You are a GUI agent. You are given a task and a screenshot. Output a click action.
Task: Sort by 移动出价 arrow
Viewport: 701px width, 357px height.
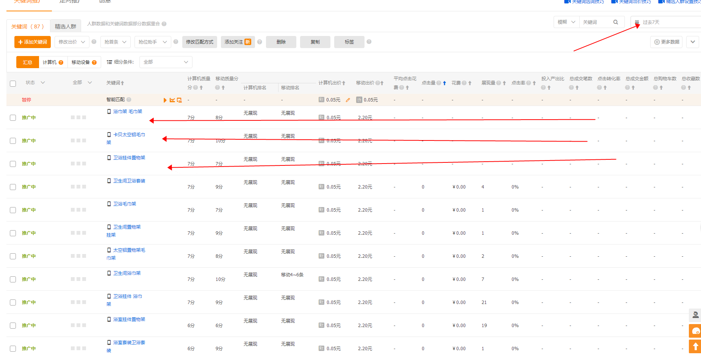(x=382, y=83)
